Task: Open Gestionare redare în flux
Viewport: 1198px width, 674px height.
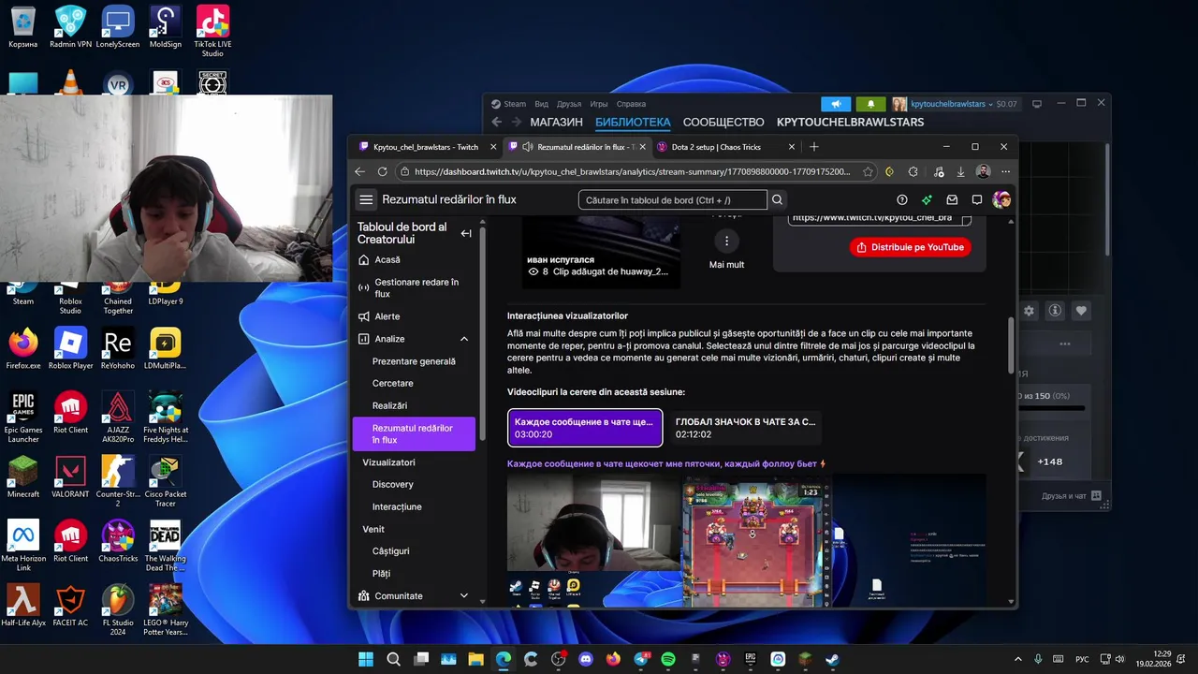Action: click(416, 287)
